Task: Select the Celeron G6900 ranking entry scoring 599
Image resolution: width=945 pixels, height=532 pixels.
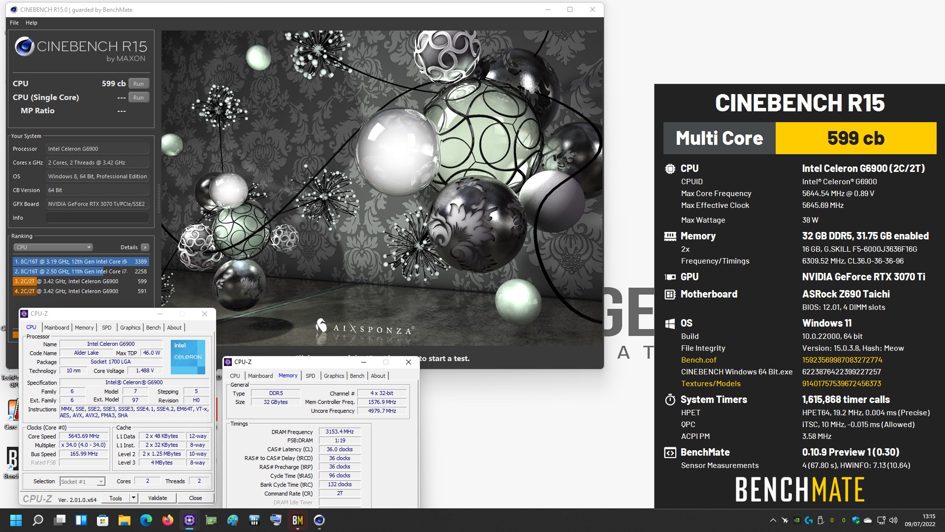Action: point(81,281)
